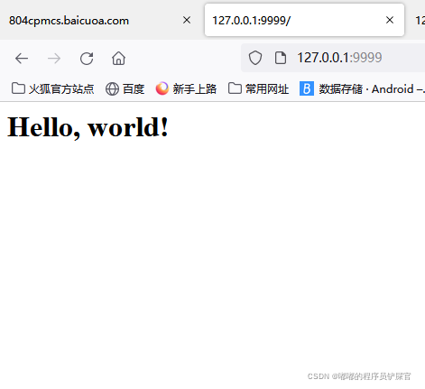425x389 pixels.
Task: Open 火狐官方站点 bookmark folder
Action: click(52, 89)
